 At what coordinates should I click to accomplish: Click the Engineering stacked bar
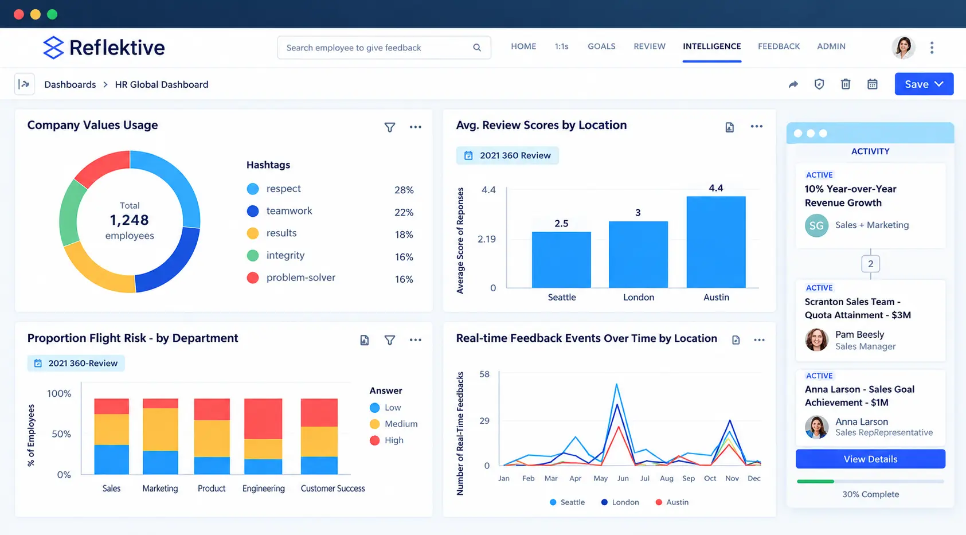(x=263, y=436)
